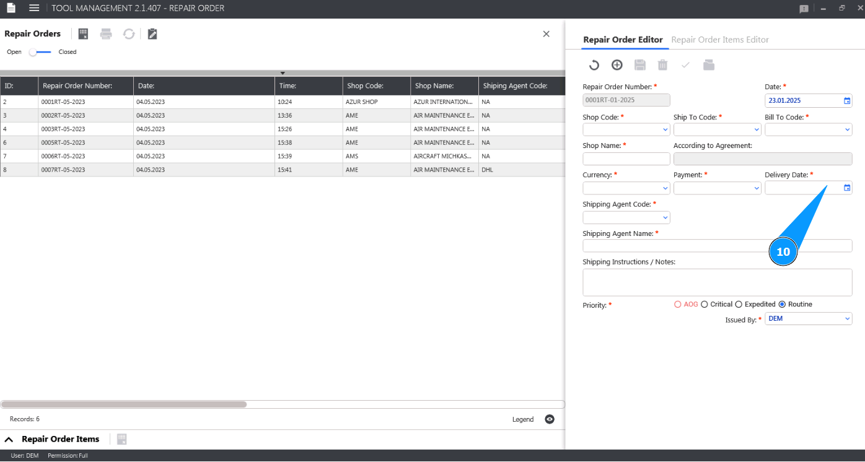Screen dimensions: 865x462
Task: Save the repair order
Action: 640,65
